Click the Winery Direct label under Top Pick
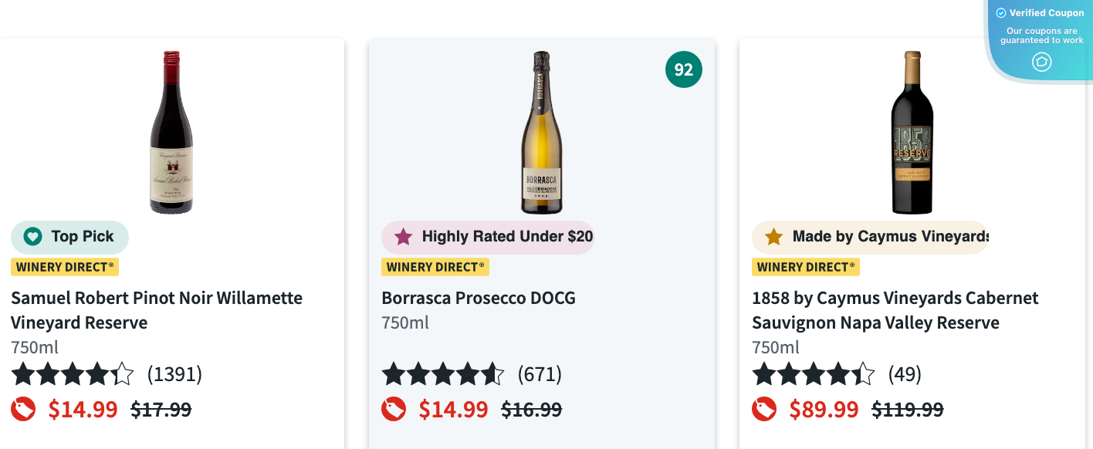Image resolution: width=1093 pixels, height=449 pixels. click(65, 267)
